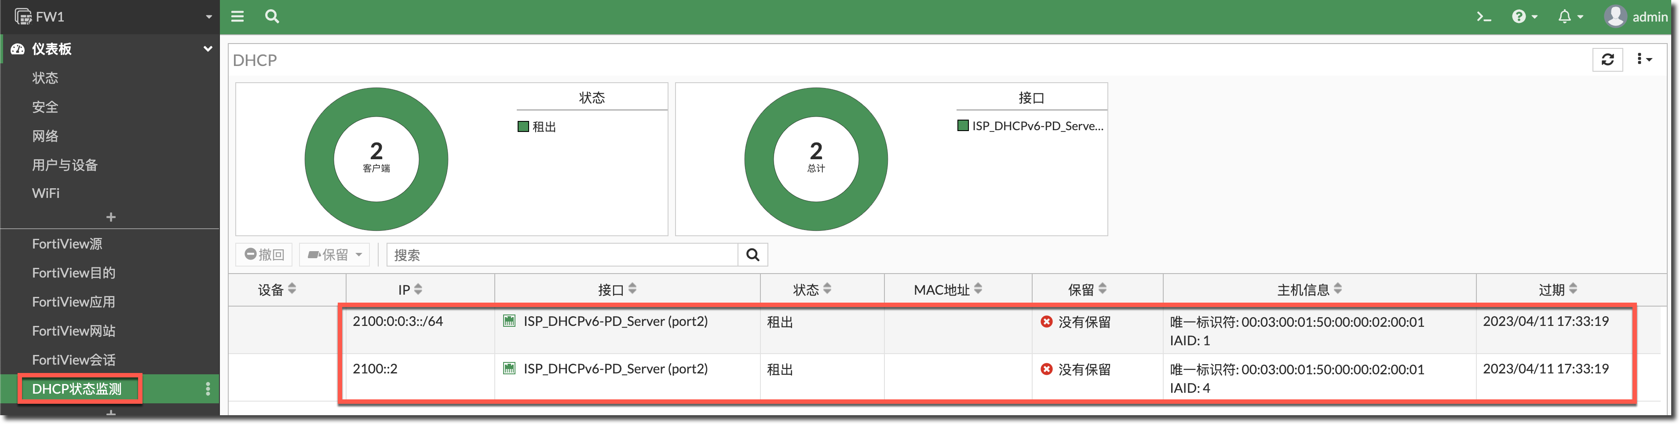
Task: Click the green 租出 legend swatch
Action: (523, 127)
